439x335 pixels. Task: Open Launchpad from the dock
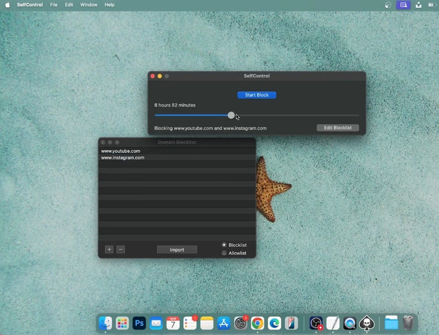(122, 323)
